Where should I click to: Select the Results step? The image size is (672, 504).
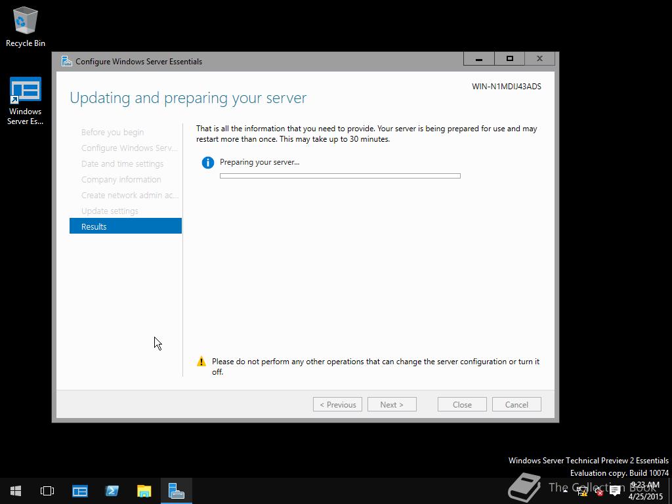[x=125, y=226]
